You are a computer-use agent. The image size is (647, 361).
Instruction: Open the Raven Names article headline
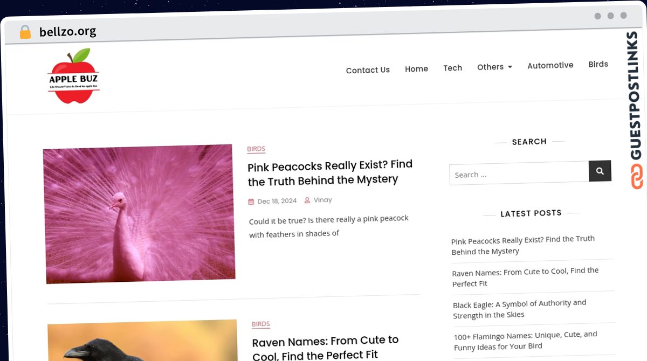[326, 348]
